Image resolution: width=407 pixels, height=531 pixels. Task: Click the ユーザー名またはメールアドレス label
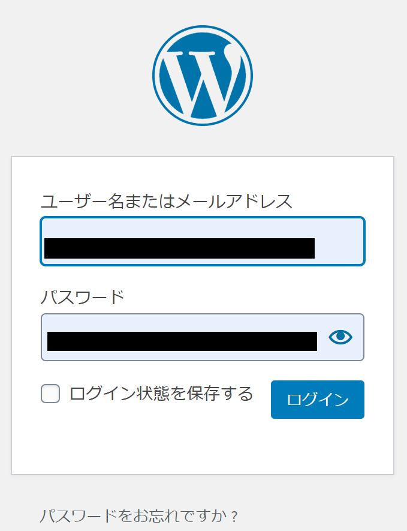166,201
